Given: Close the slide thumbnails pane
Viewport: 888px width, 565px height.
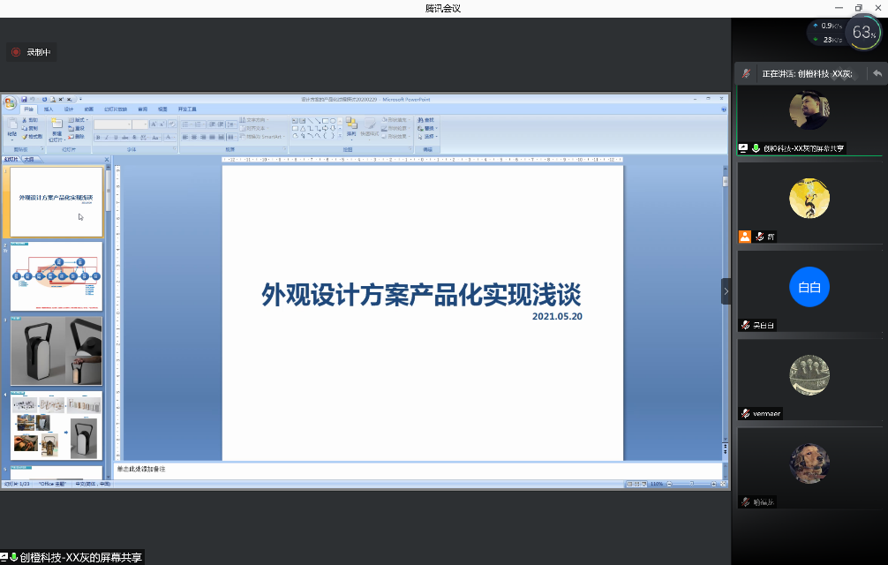Looking at the screenshot, I should [107, 160].
